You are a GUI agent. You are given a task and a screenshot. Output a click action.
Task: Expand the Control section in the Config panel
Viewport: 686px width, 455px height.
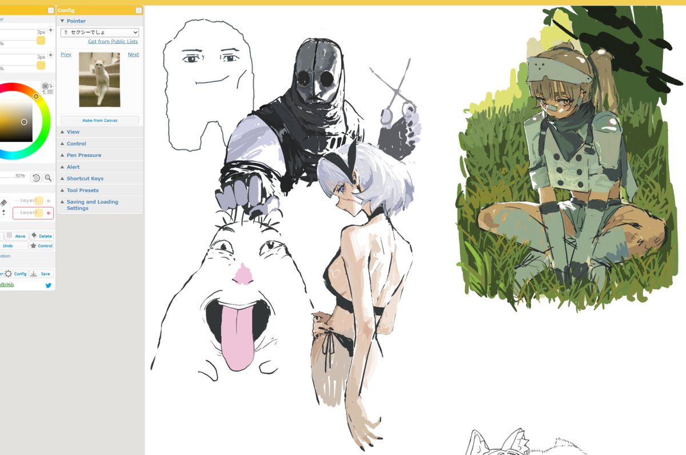pyautogui.click(x=99, y=144)
